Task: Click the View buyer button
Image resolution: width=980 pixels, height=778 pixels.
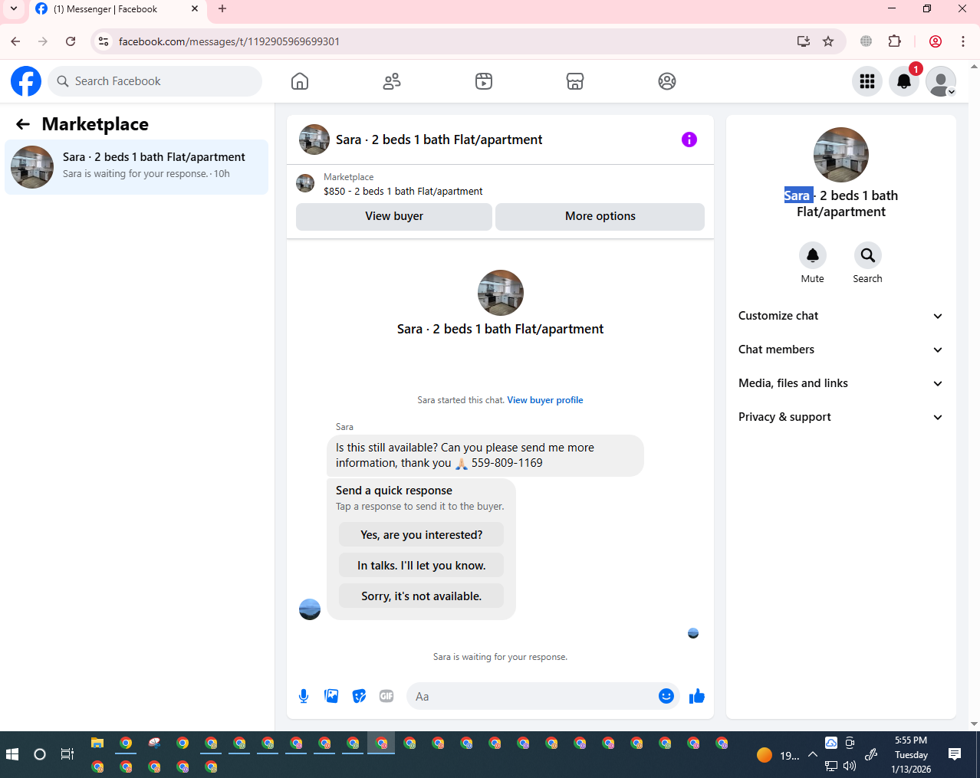Action: (x=394, y=216)
